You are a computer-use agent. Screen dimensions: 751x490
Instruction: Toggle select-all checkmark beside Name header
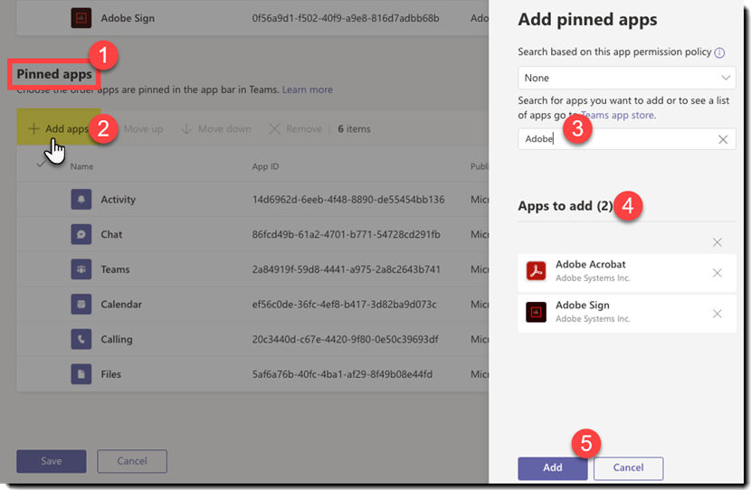[x=42, y=165]
